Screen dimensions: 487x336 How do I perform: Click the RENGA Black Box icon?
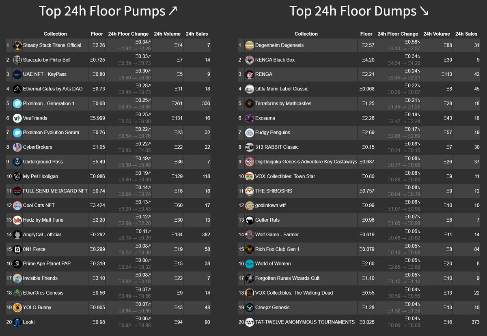[x=250, y=60]
